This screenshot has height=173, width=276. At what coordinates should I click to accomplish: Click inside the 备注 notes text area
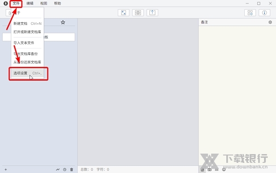pos(237,95)
